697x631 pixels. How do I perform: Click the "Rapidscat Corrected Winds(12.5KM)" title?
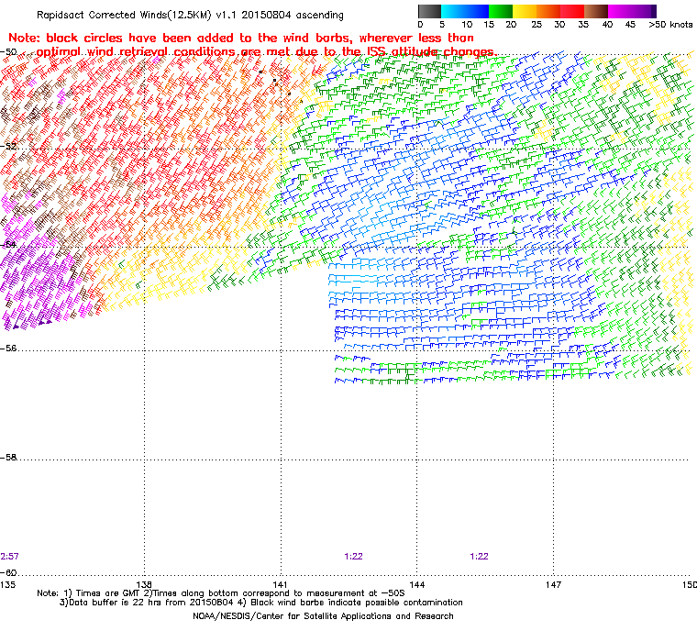124,15
